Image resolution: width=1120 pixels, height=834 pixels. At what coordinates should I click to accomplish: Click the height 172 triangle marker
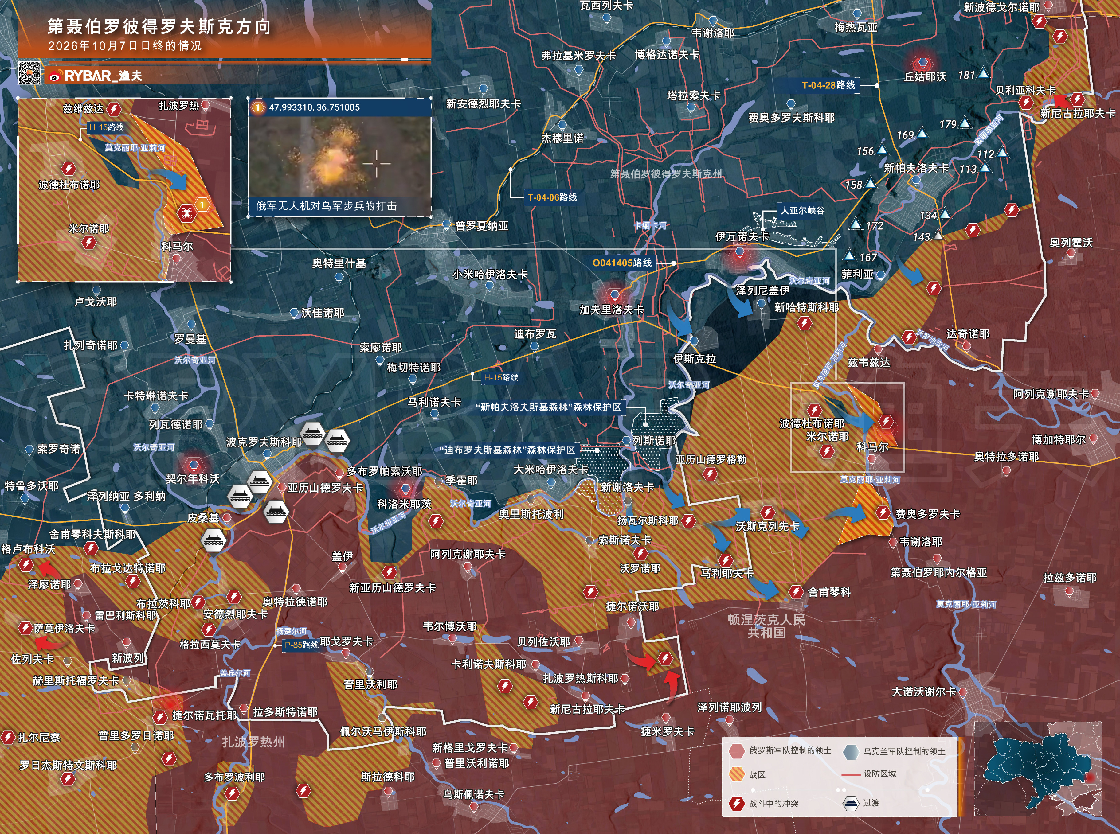[856, 223]
